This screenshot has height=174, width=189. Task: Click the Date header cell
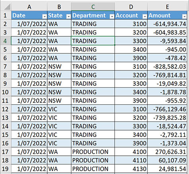29,15
